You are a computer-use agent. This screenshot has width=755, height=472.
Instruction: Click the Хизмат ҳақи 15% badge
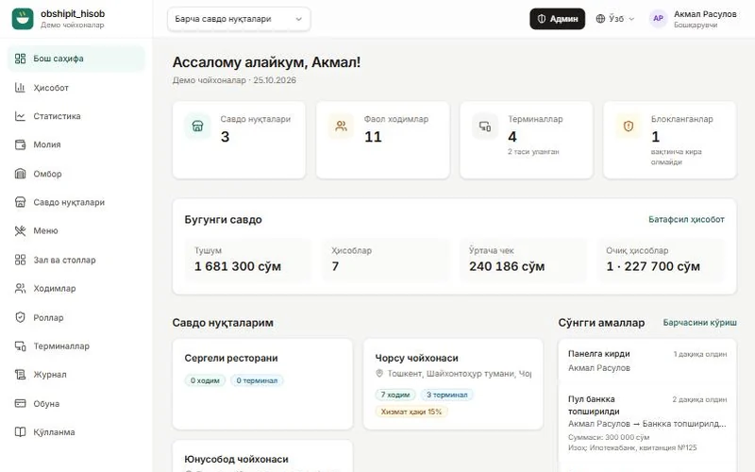pyautogui.click(x=411, y=412)
